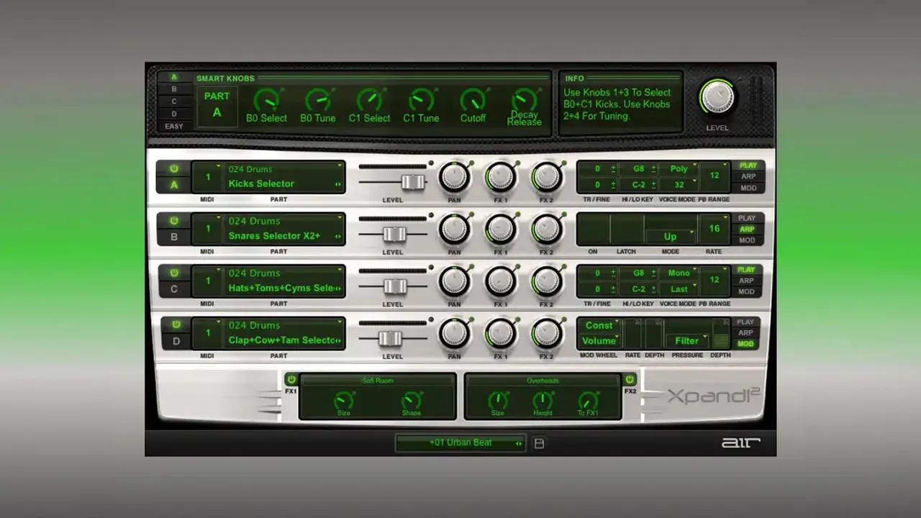Toggle part C power button
Image resolution: width=921 pixels, height=518 pixels.
pyautogui.click(x=174, y=273)
